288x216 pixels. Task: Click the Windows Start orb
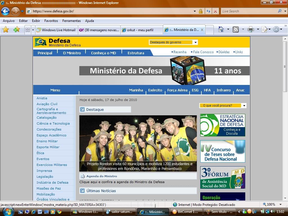tap(8, 211)
